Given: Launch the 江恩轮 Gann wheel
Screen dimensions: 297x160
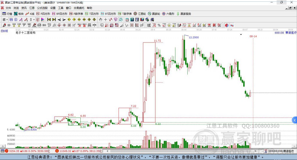Looking at the screenshot, I should 140,14.
